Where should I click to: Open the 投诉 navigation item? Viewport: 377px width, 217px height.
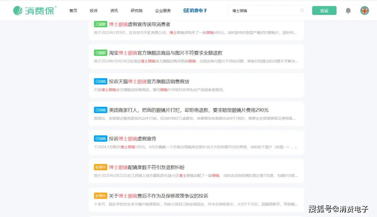(x=94, y=10)
